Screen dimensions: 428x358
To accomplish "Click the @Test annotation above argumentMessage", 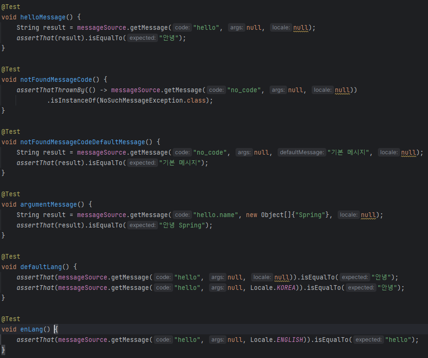I will coord(11,194).
